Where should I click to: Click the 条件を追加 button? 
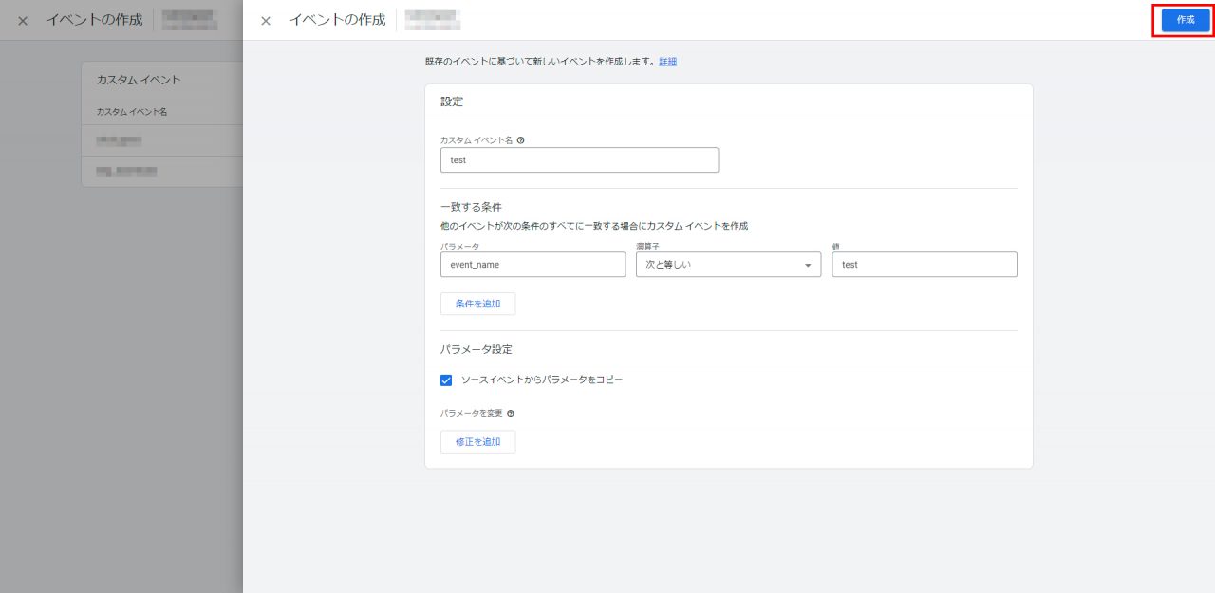(477, 304)
